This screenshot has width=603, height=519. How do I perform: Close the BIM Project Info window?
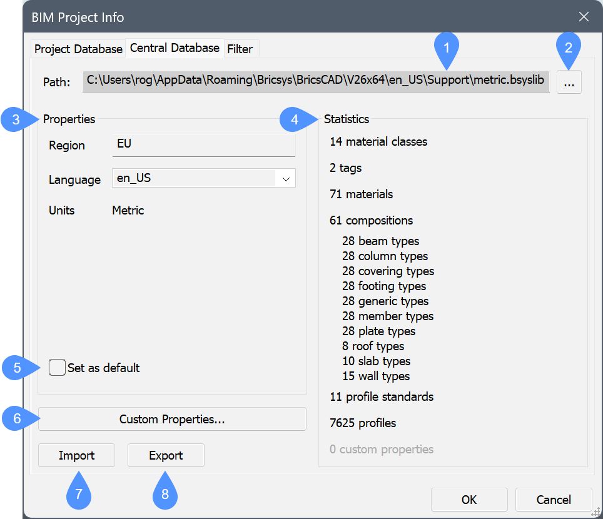(x=584, y=17)
